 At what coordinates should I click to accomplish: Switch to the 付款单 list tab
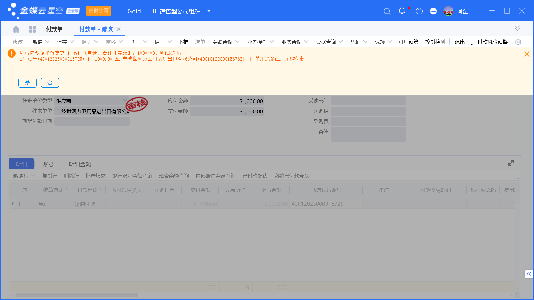pyautogui.click(x=54, y=29)
